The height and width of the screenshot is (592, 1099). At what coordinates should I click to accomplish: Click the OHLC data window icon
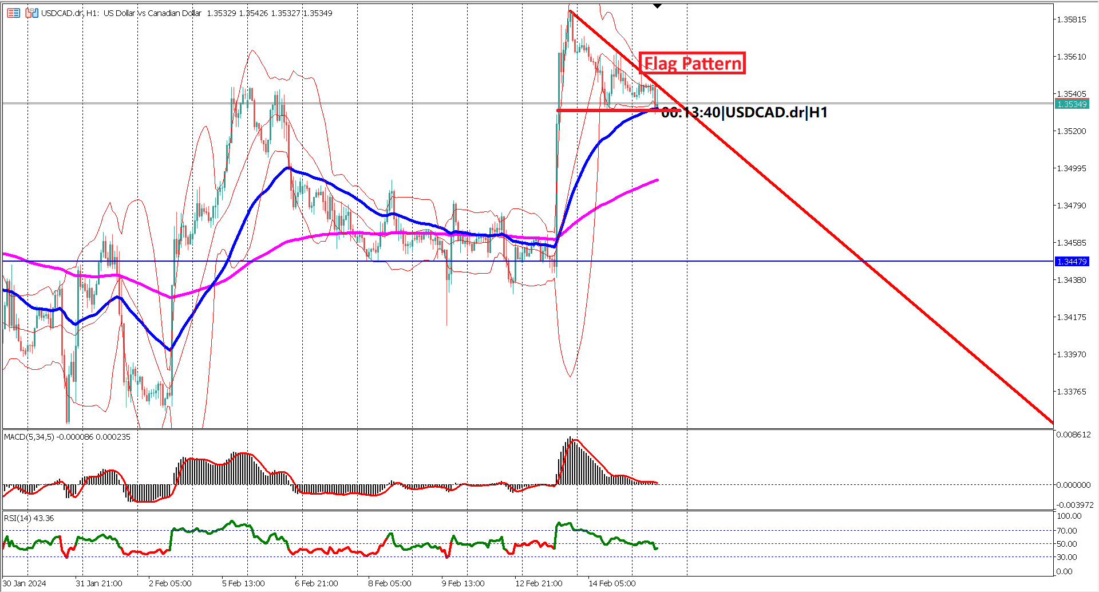pyautogui.click(x=13, y=13)
